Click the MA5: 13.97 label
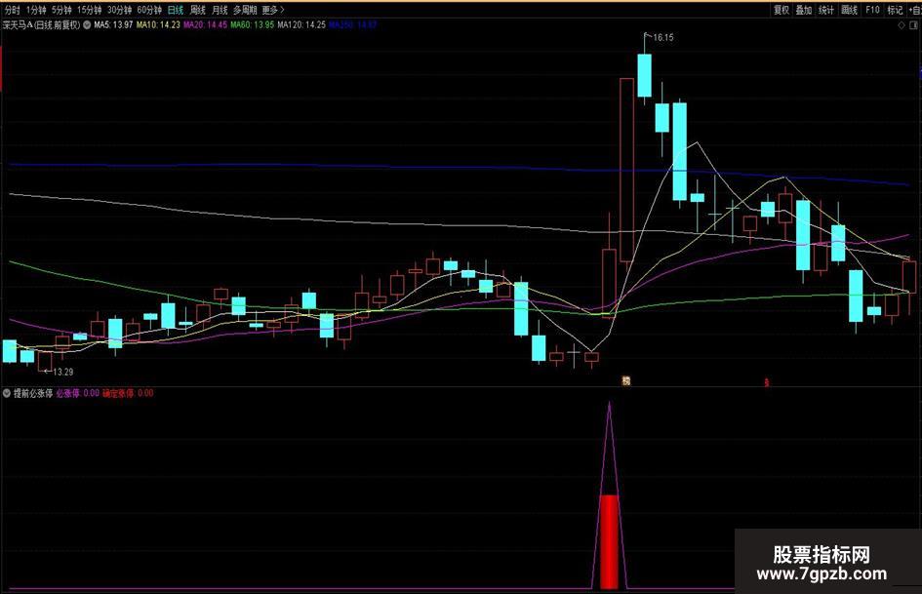Screen dimensions: 922x594 coord(113,25)
